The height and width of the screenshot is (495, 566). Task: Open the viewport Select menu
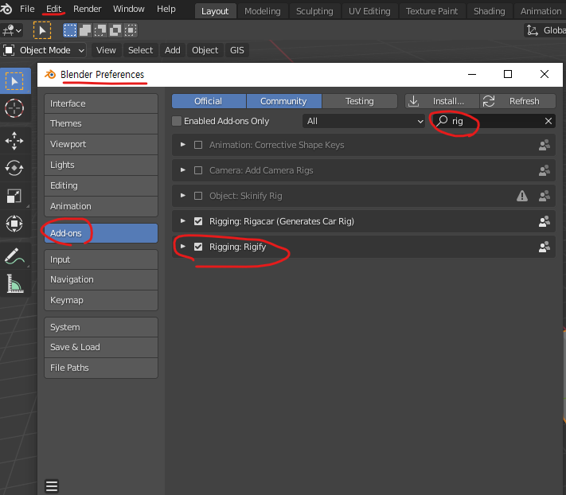[140, 50]
